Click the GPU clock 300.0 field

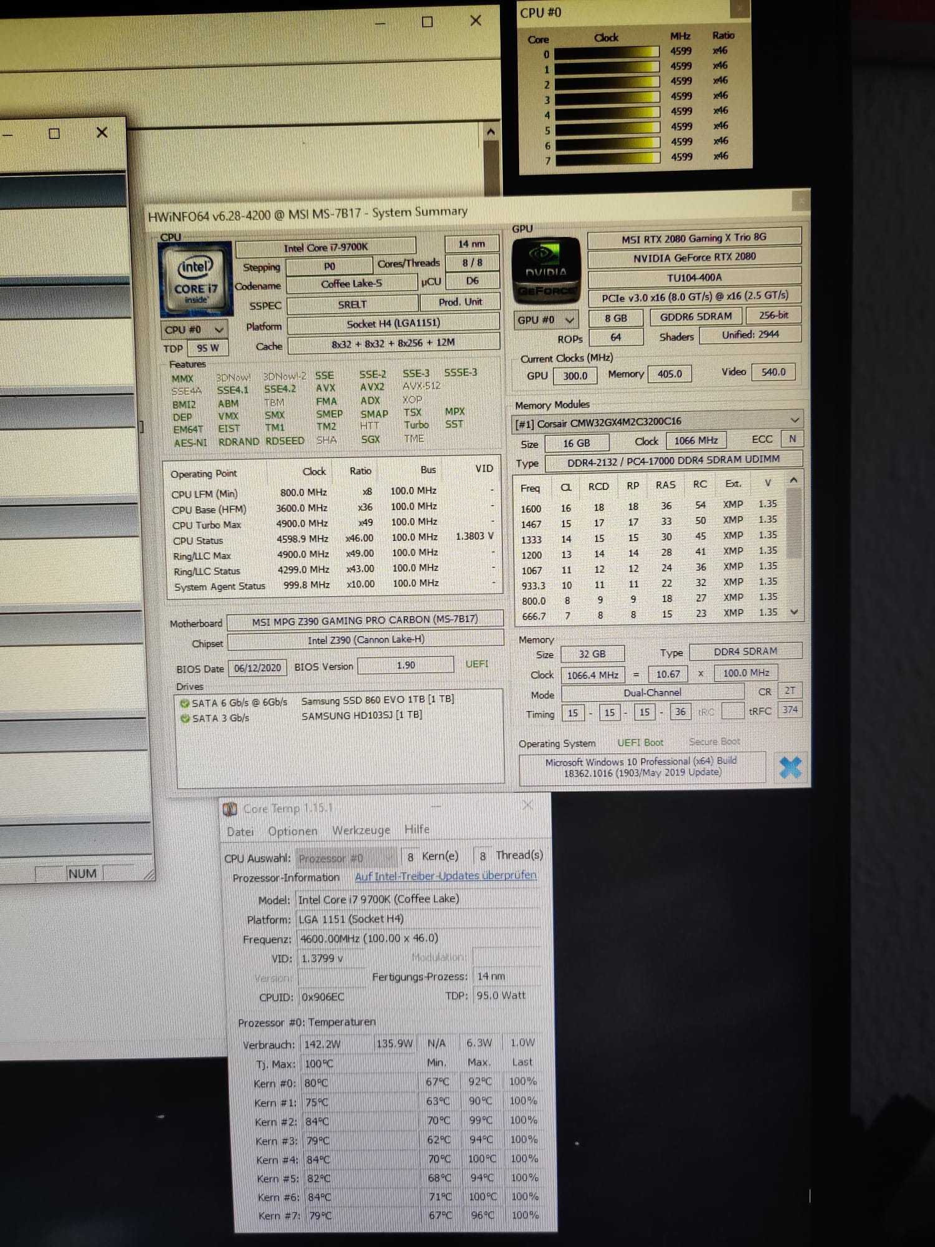click(575, 375)
